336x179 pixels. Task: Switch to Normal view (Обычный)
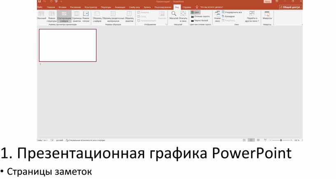coord(41,16)
